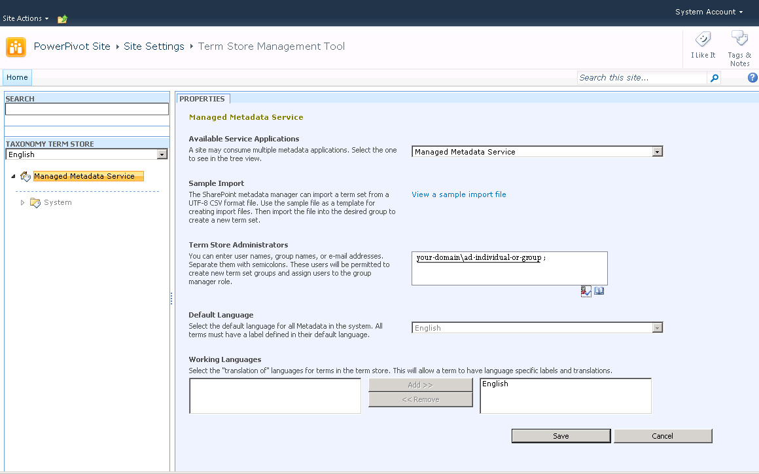Click the System group folder icon
The width and height of the screenshot is (759, 474).
[x=35, y=202]
